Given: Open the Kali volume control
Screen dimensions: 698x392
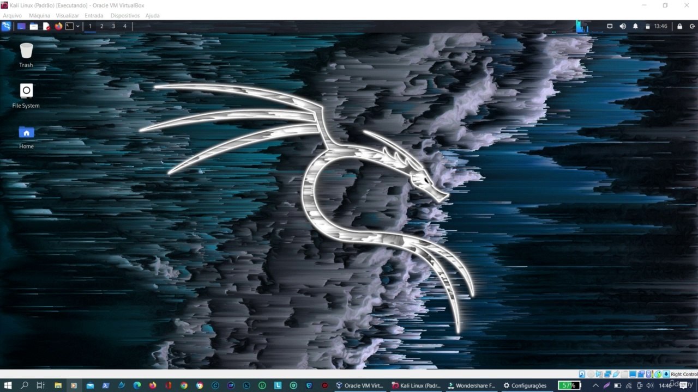Looking at the screenshot, I should coord(623,26).
